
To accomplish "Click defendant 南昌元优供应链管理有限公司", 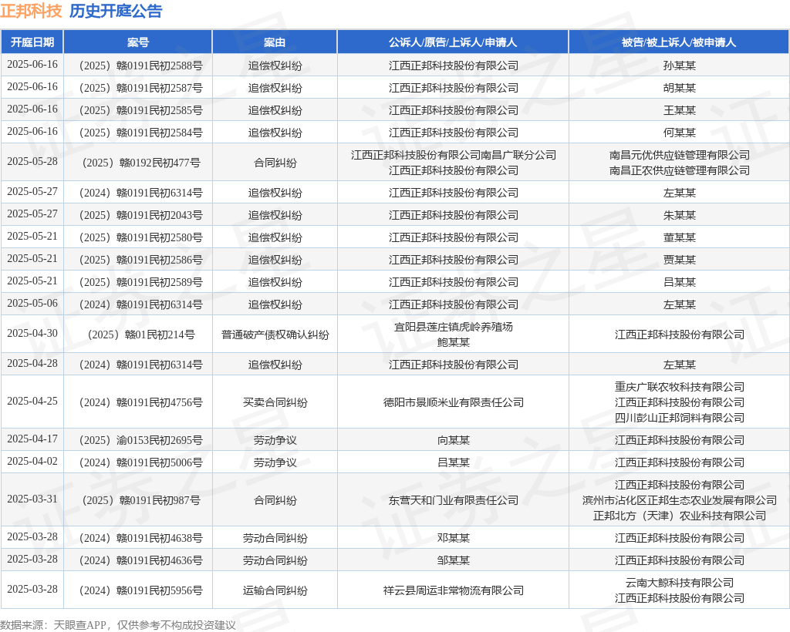I will coord(679,155).
